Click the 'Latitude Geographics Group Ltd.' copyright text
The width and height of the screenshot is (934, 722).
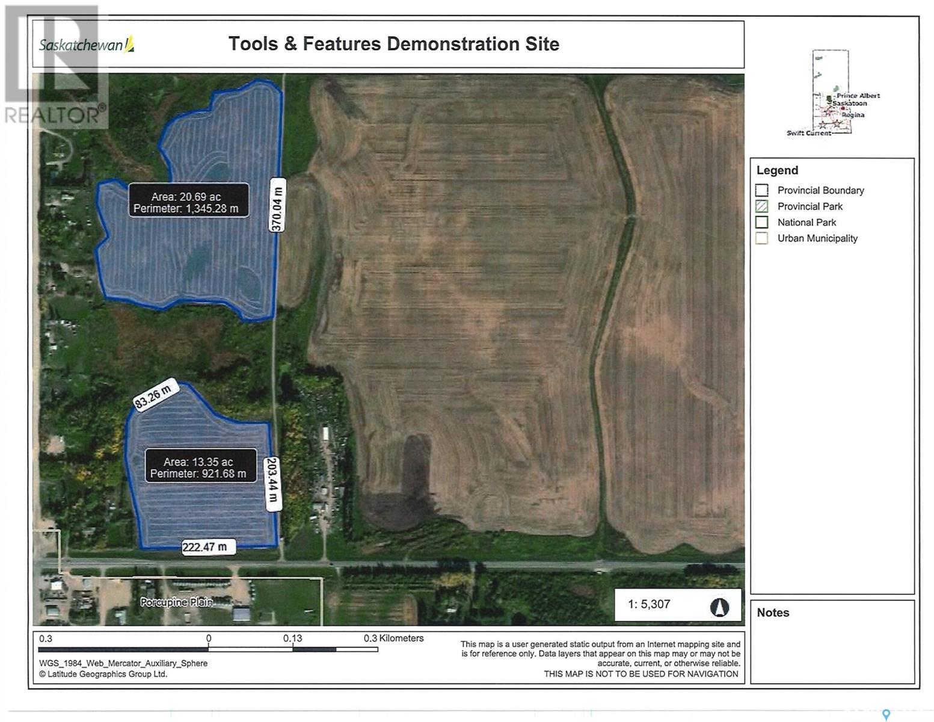tap(103, 674)
